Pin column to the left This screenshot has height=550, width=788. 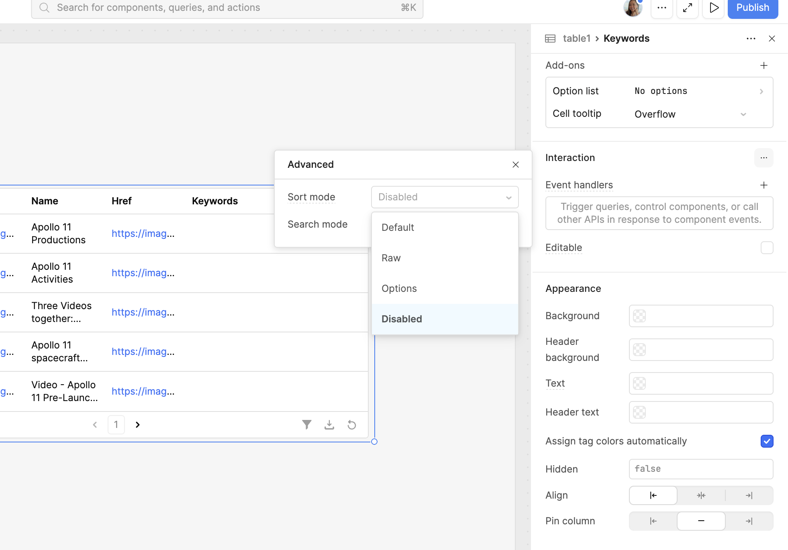[653, 521]
